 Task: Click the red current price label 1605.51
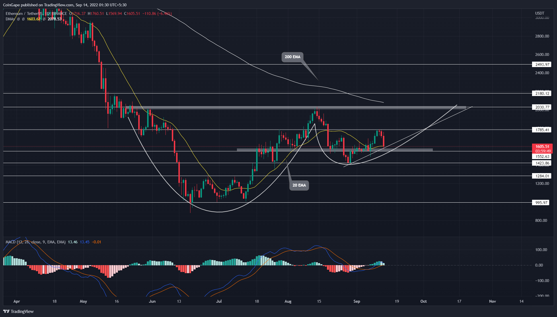542,146
